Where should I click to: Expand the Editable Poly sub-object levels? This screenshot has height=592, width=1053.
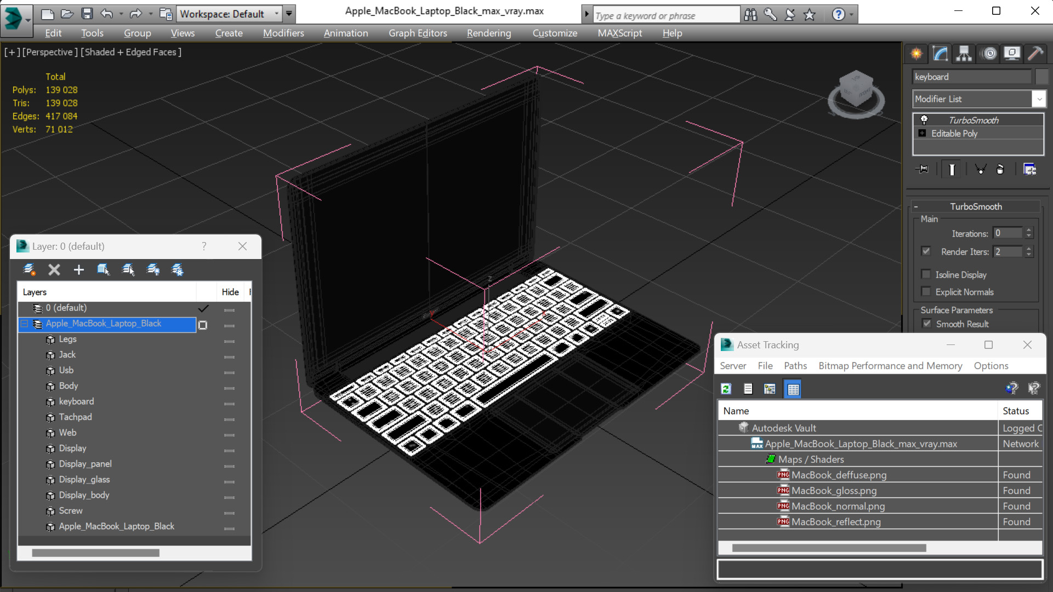tap(922, 133)
